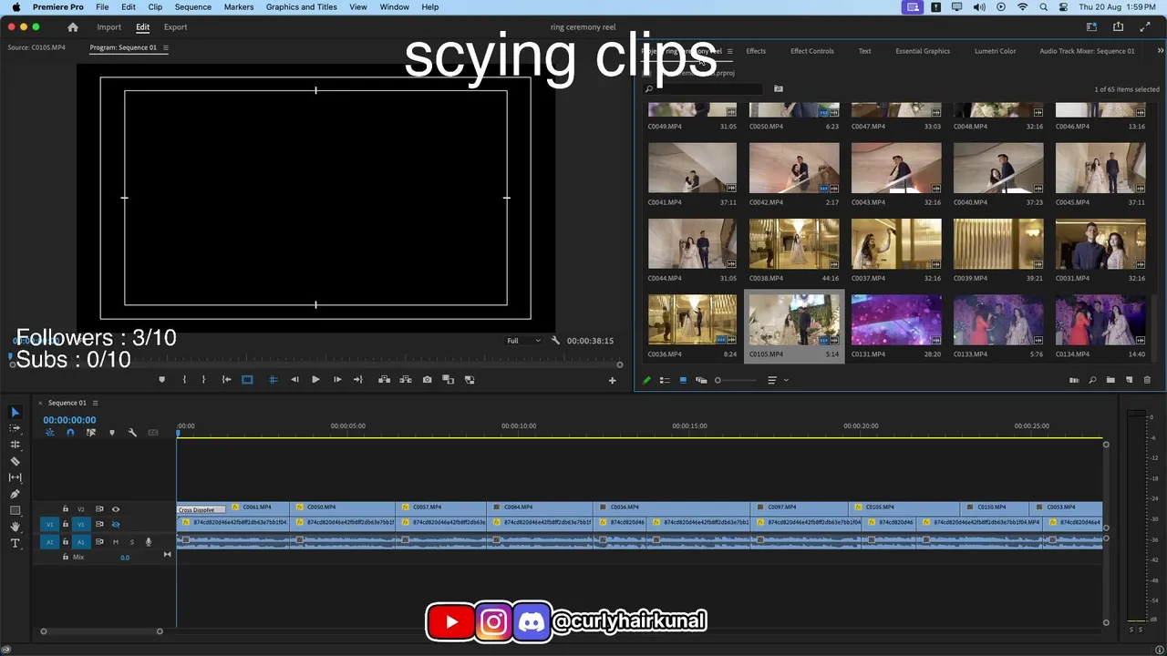Toggle V1 track output eye icon

pos(115,525)
